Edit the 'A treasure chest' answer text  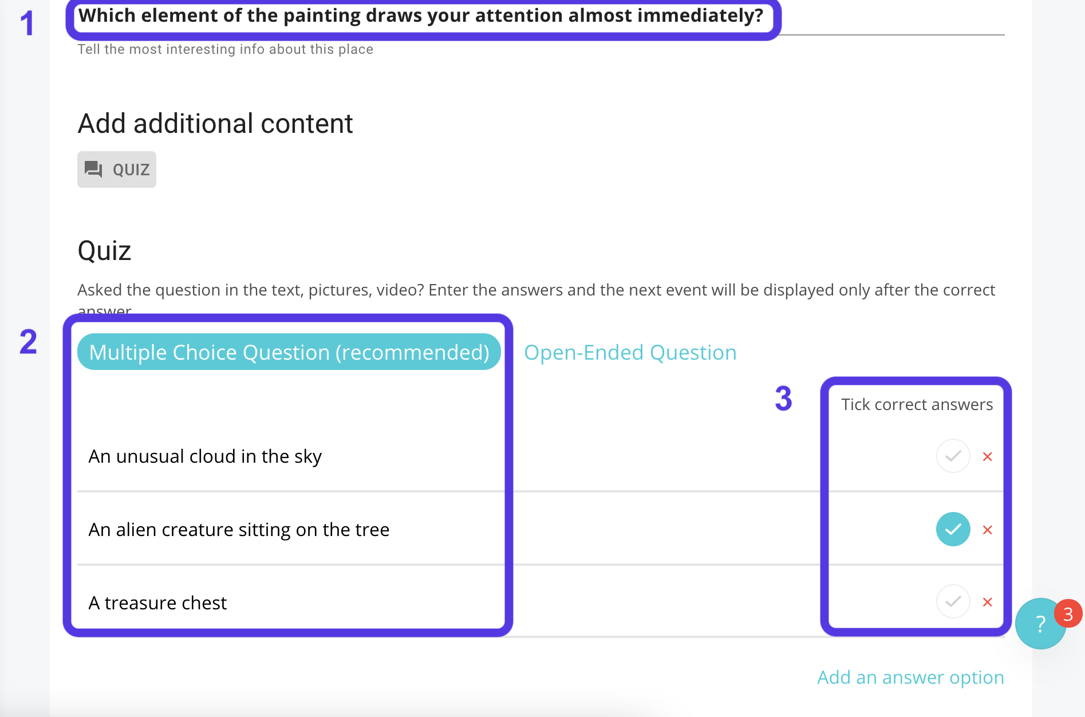157,603
